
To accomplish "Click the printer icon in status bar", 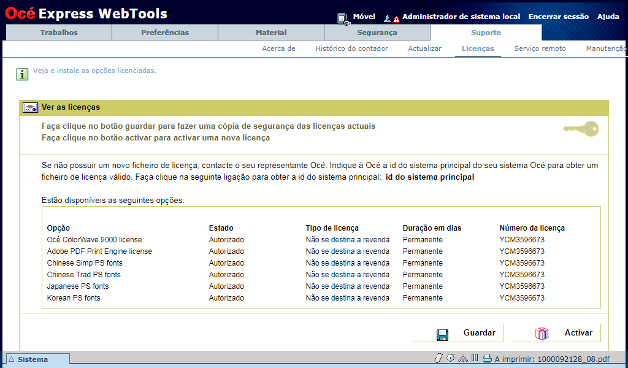I will point(487,358).
